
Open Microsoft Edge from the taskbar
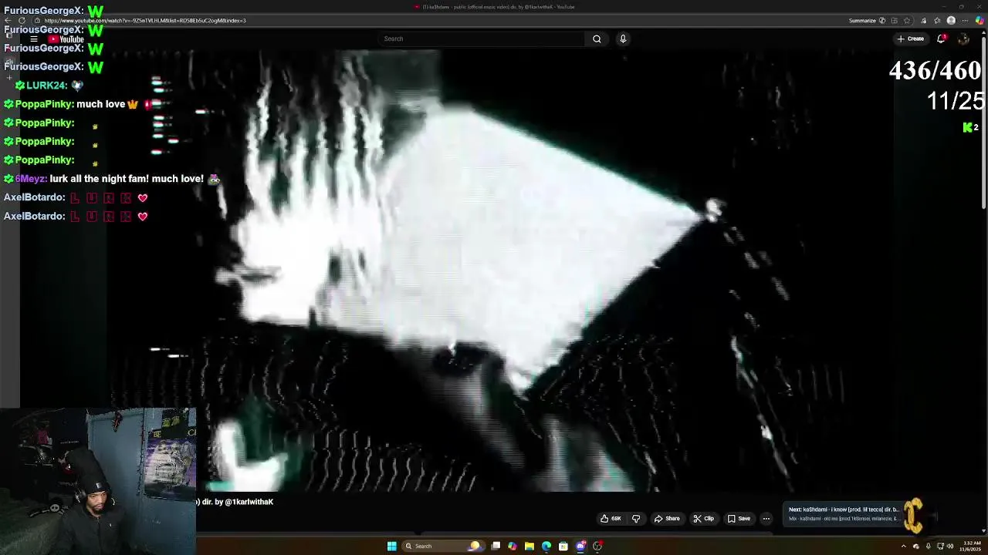click(546, 546)
